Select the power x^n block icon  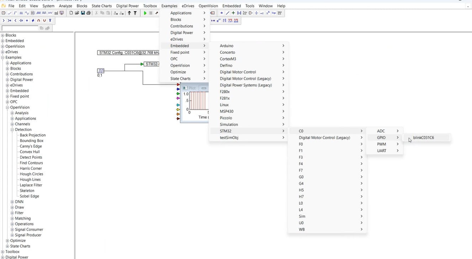[x=268, y=13]
